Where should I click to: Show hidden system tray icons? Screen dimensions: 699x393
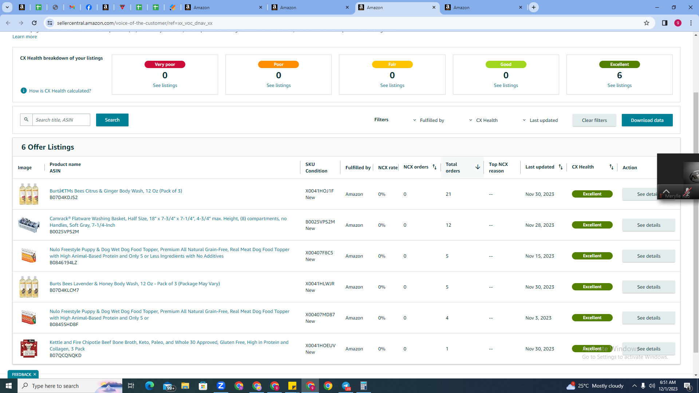pyautogui.click(x=635, y=386)
